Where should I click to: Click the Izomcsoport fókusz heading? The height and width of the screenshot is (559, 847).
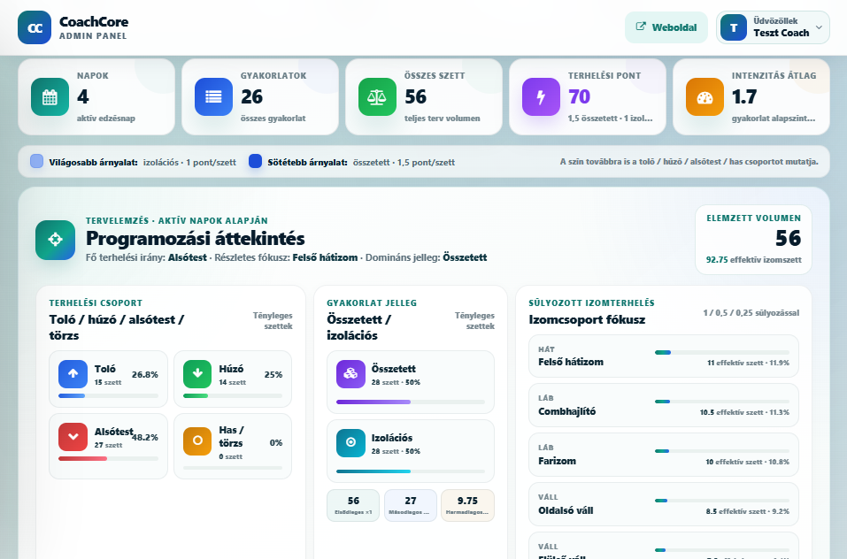point(587,319)
